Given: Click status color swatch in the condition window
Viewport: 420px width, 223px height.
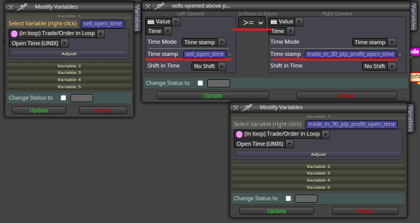Looking at the screenshot, I should (x=218, y=83).
